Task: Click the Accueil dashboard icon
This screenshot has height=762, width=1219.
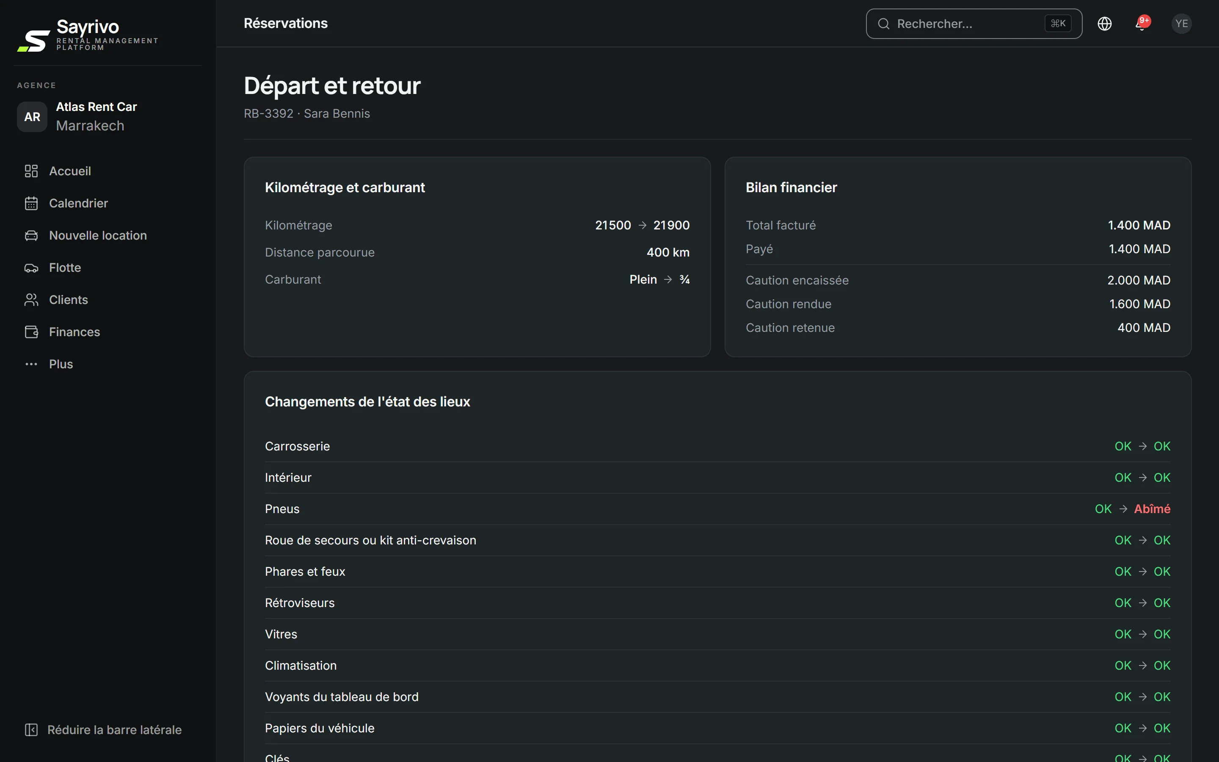Action: [31, 171]
